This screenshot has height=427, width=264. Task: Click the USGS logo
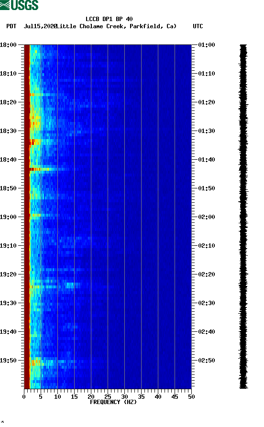[x=19, y=5]
